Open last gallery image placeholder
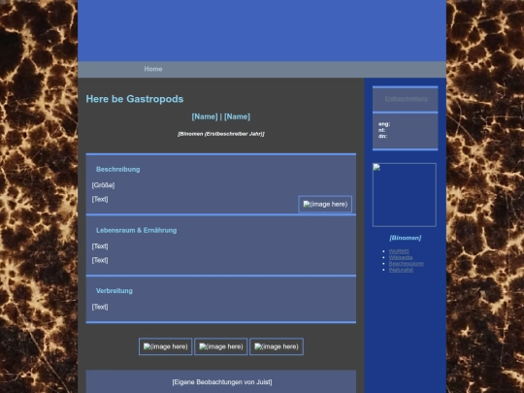The image size is (524, 393). [x=277, y=346]
